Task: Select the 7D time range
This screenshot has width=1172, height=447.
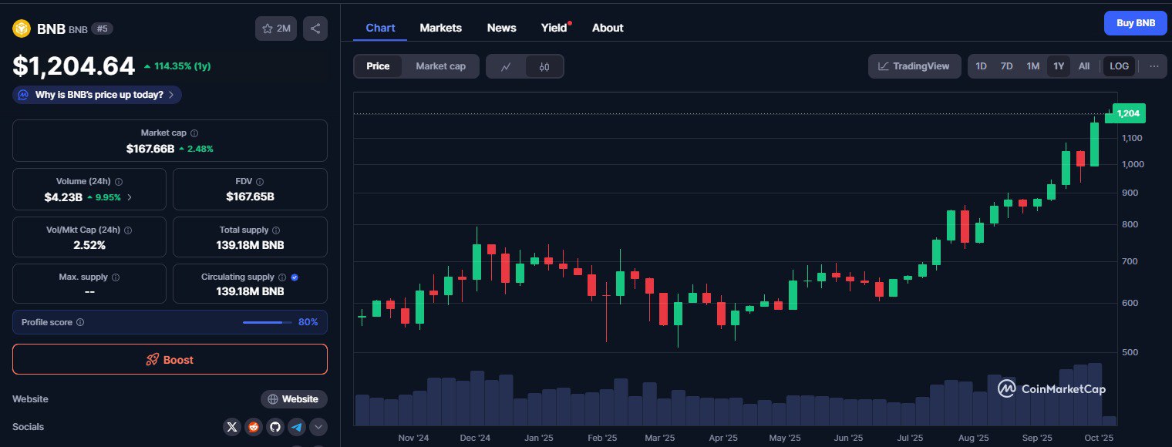Action: (1006, 66)
